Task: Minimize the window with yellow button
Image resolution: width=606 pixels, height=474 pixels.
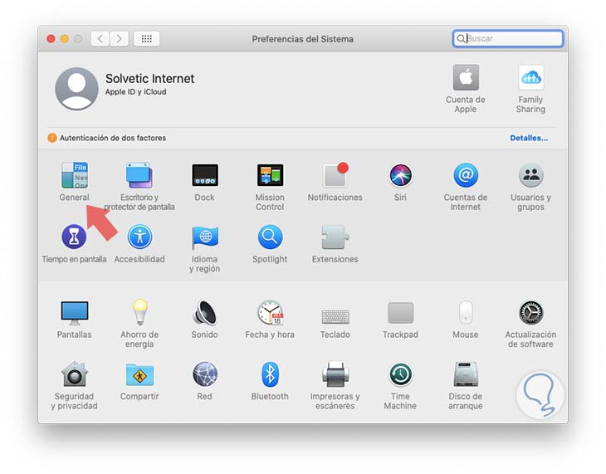Action: [x=65, y=39]
